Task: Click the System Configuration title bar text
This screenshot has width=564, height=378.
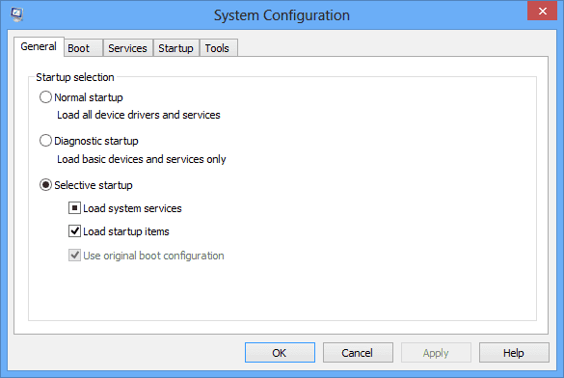Action: (282, 15)
